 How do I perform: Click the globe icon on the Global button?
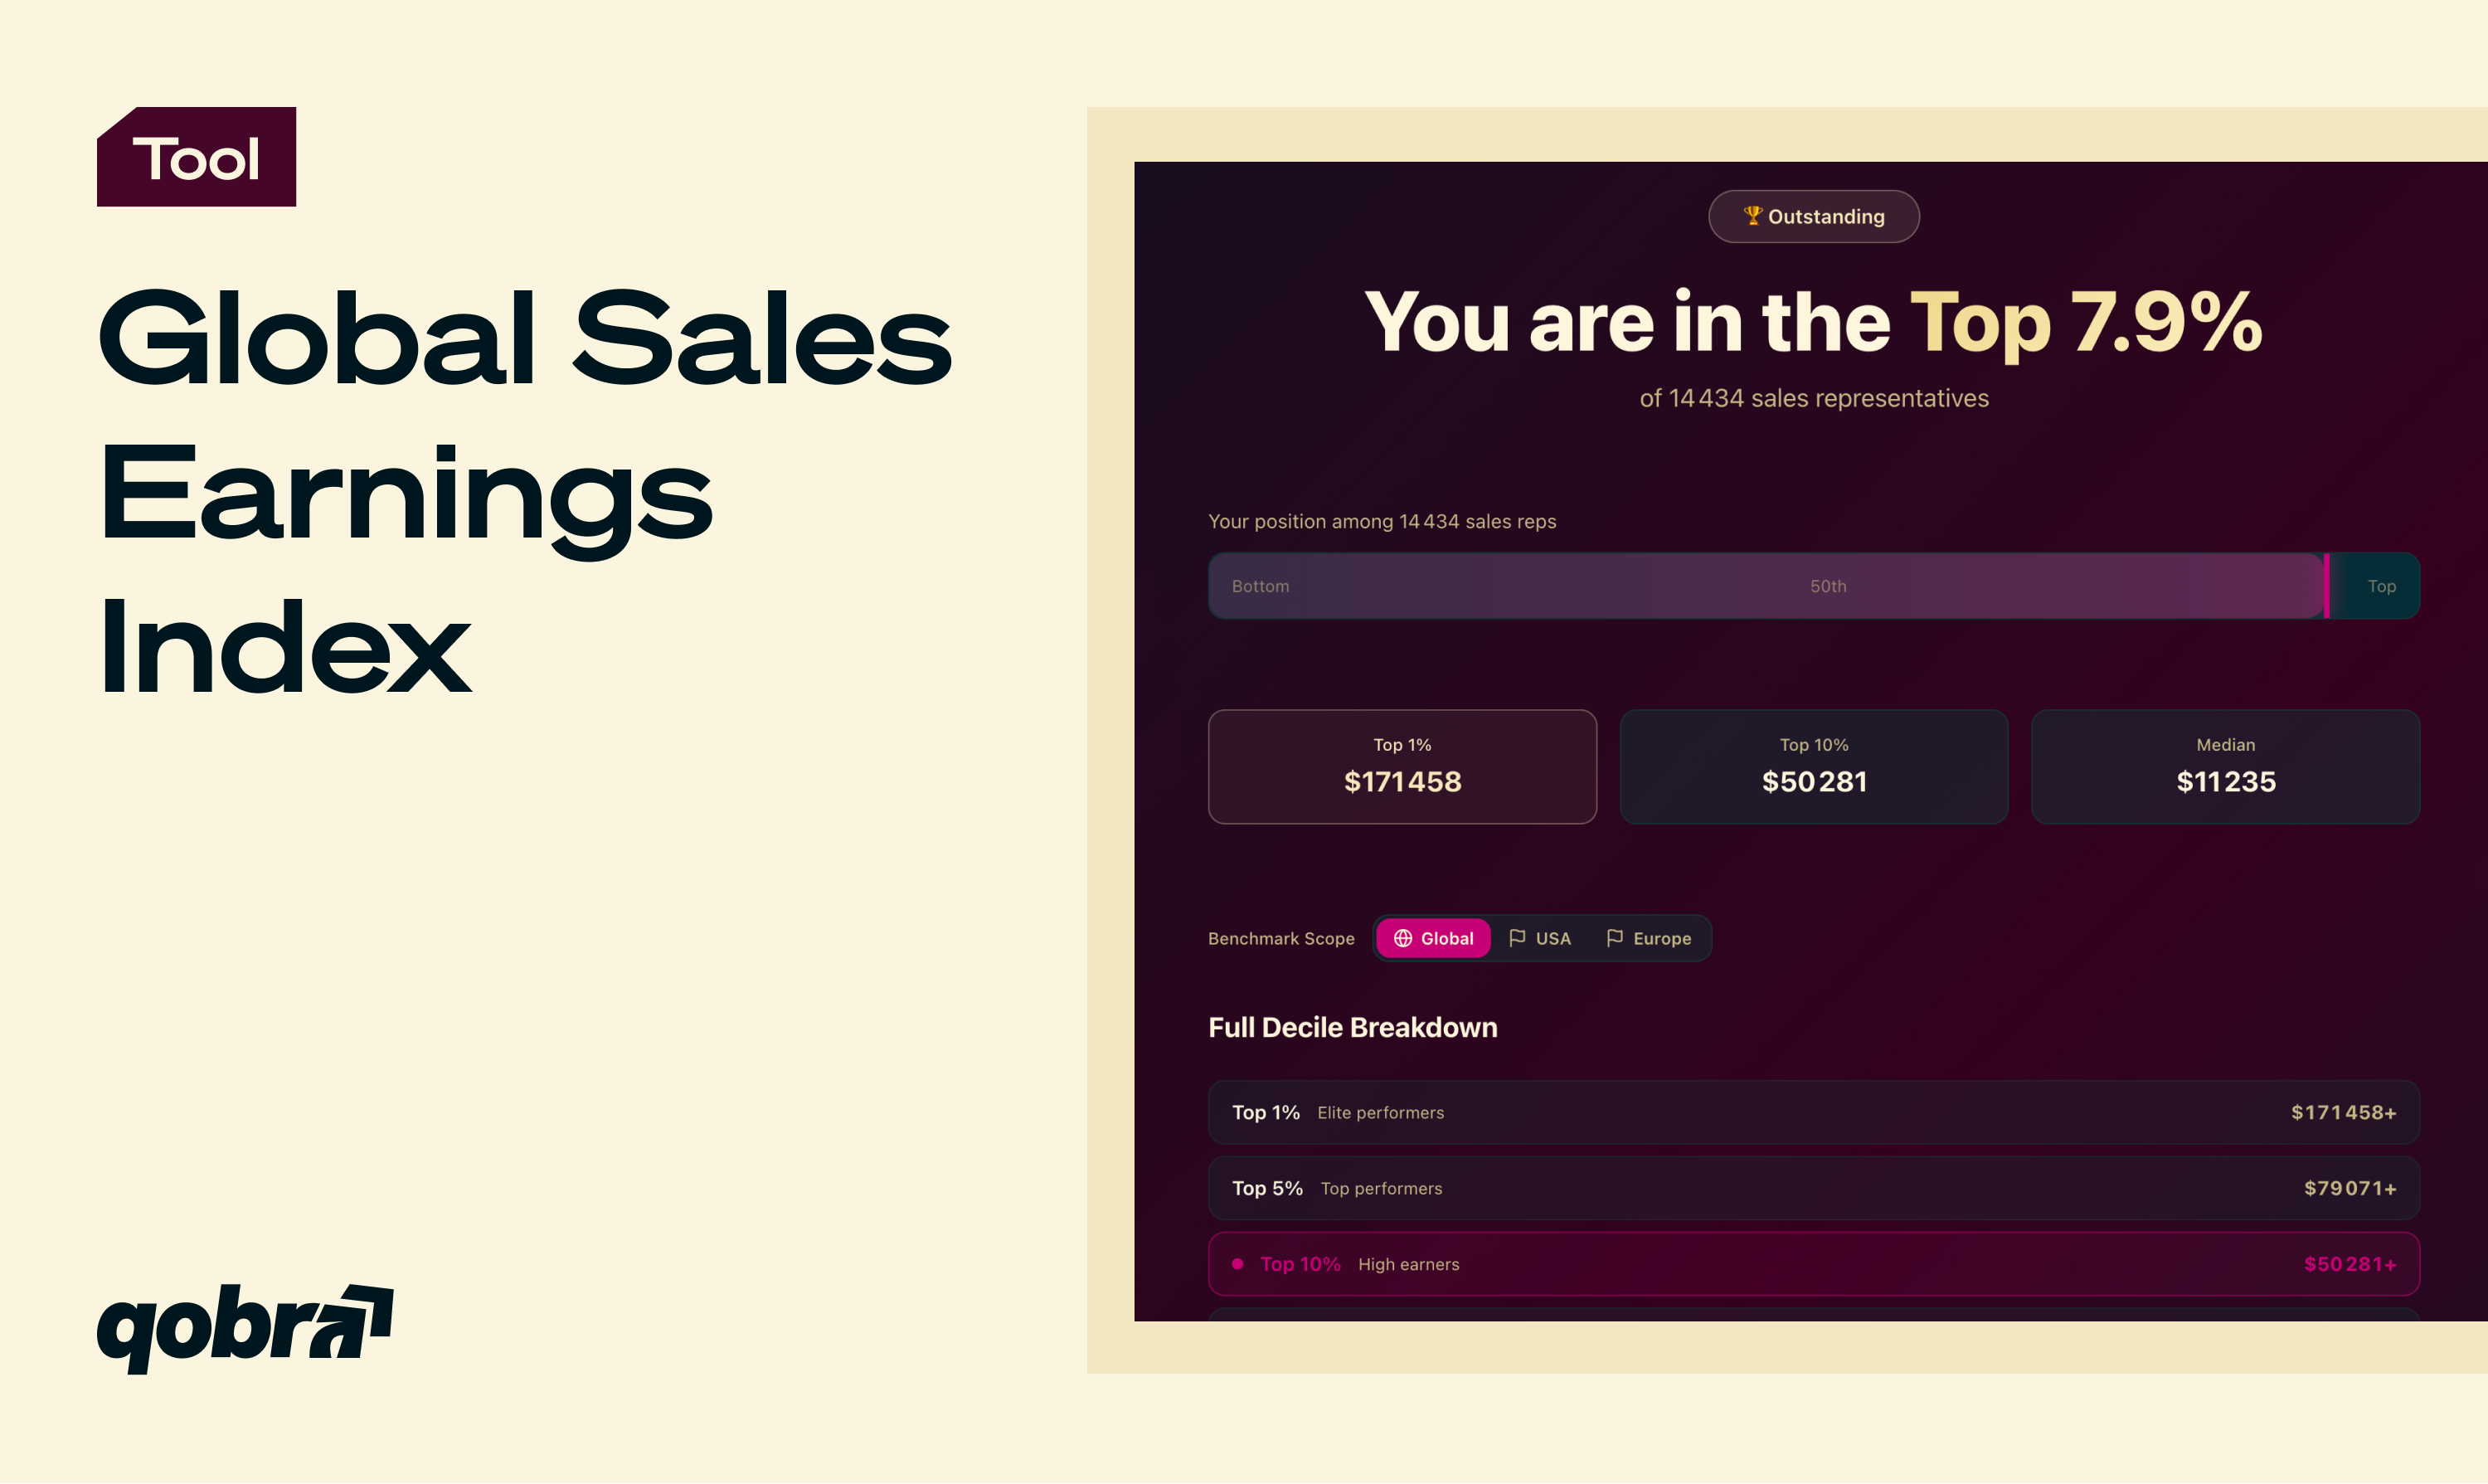(1404, 938)
